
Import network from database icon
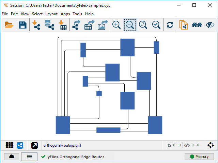coord(49,25)
